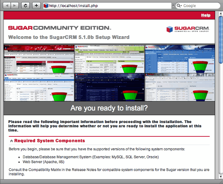Click the green theme screenshot thumbnail

(109, 59)
